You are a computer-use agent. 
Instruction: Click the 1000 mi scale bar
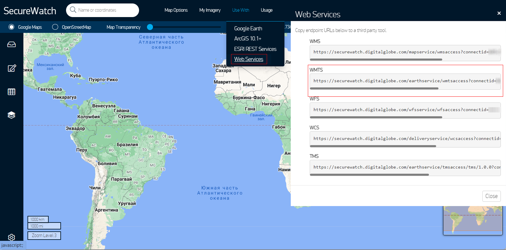(x=44, y=226)
